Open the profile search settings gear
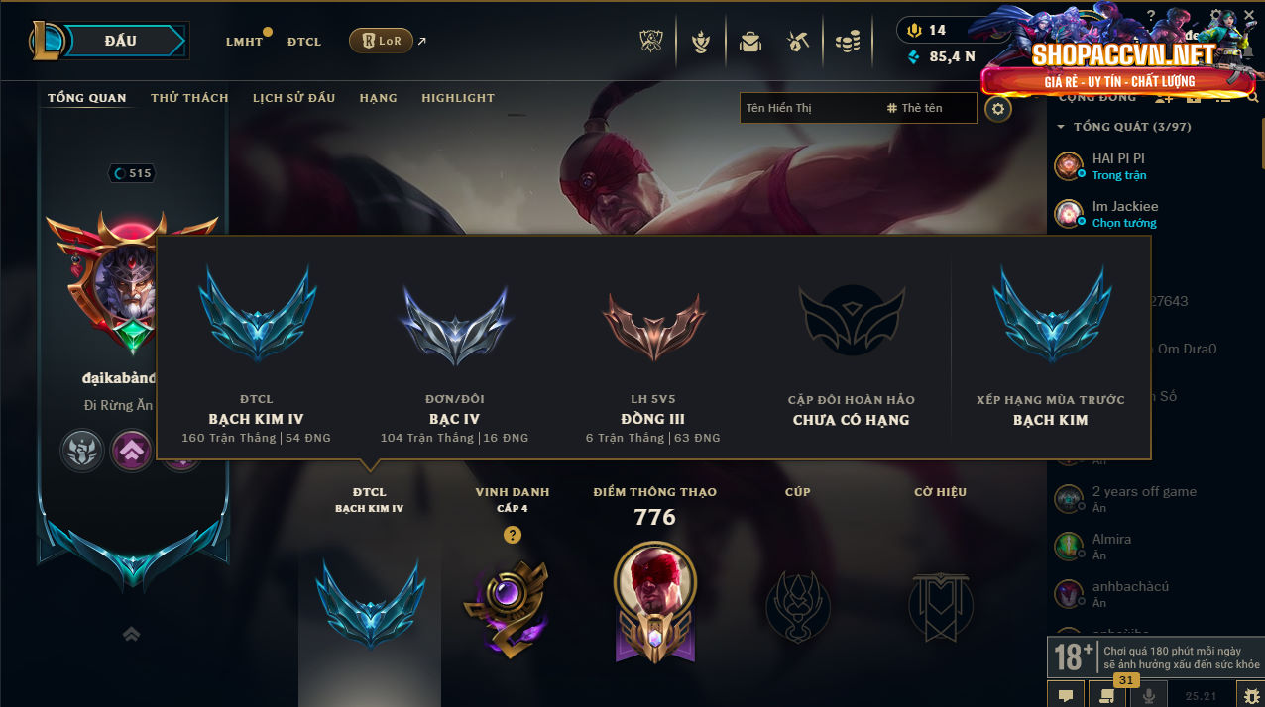 pos(998,109)
